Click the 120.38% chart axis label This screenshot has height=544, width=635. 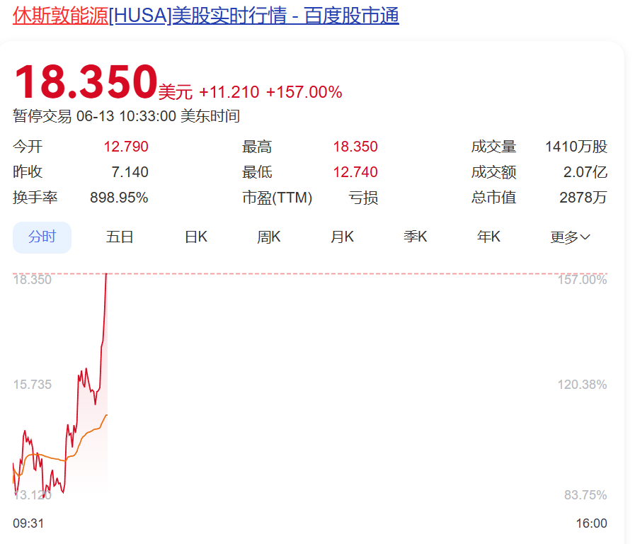pyautogui.click(x=583, y=385)
